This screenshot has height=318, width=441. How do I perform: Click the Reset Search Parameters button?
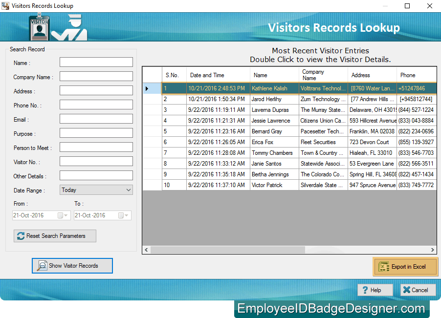coord(55,236)
